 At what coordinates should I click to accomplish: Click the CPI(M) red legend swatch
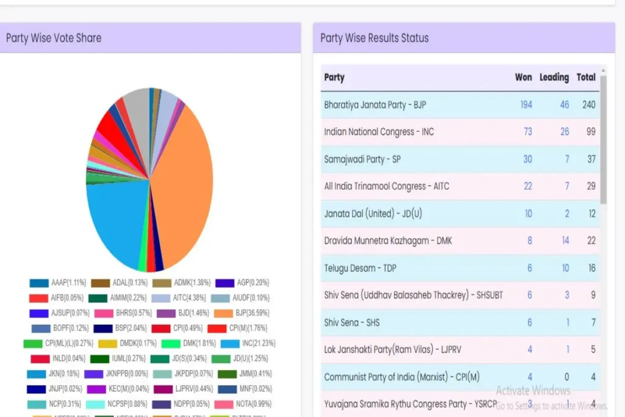pyautogui.click(x=217, y=328)
